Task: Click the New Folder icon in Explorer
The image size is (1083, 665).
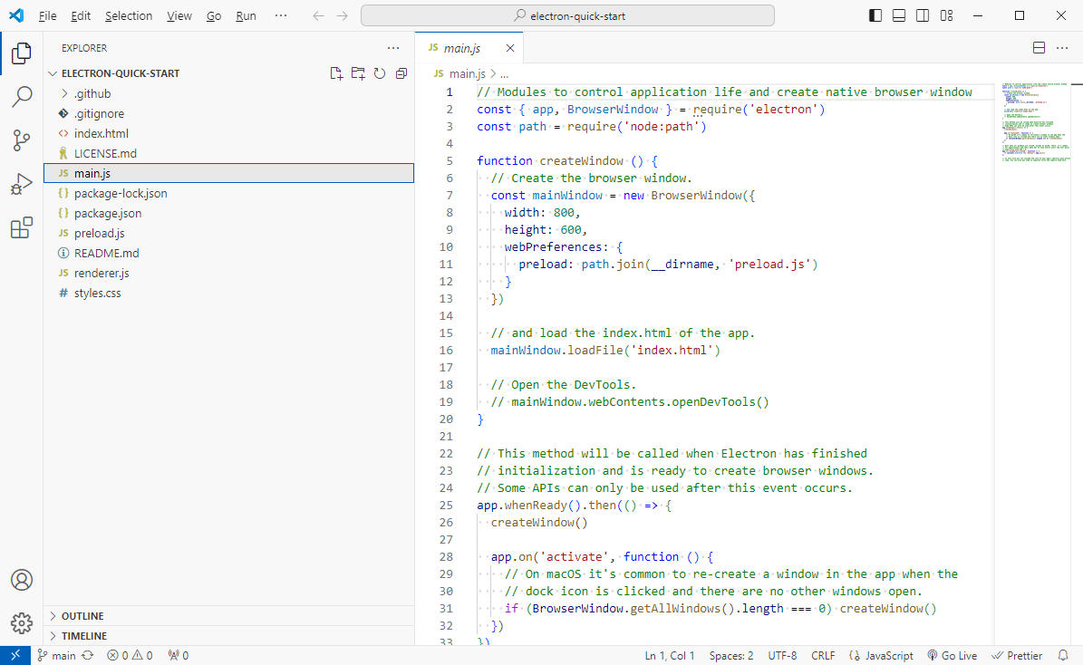Action: tap(358, 73)
